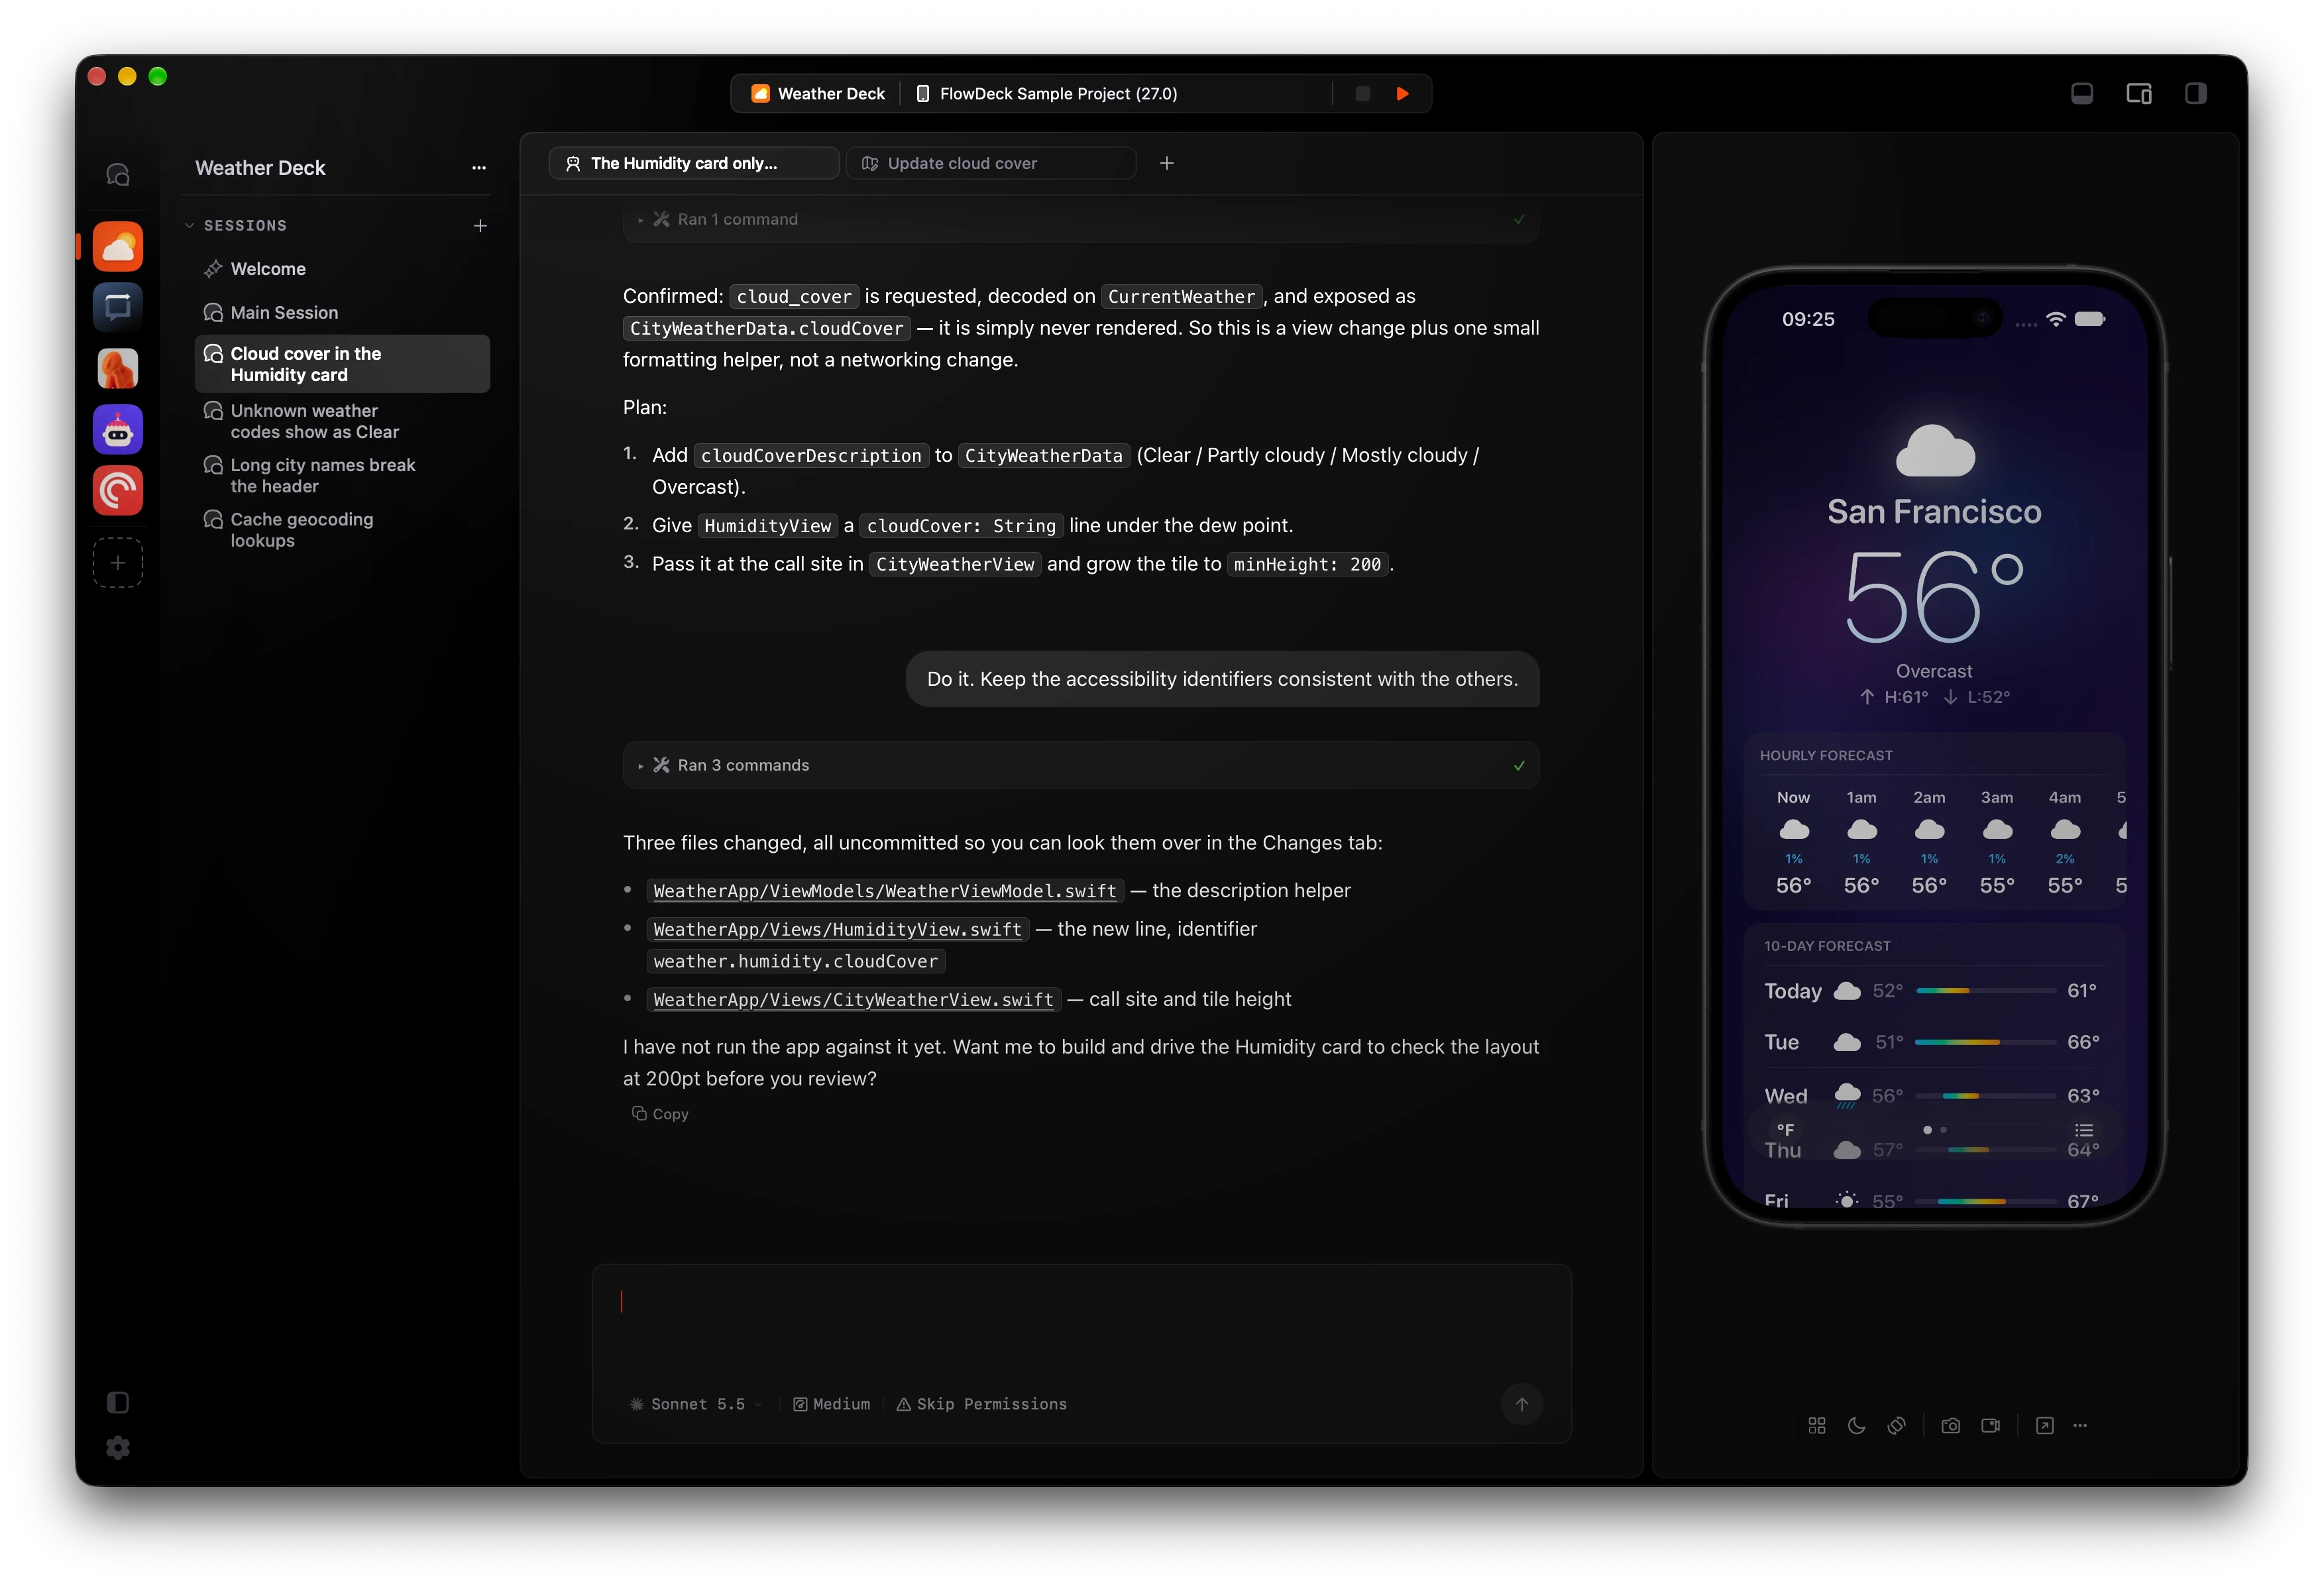Tap the Now hourly forecast column
Image resolution: width=2324 pixels, height=1589 pixels.
point(1793,842)
